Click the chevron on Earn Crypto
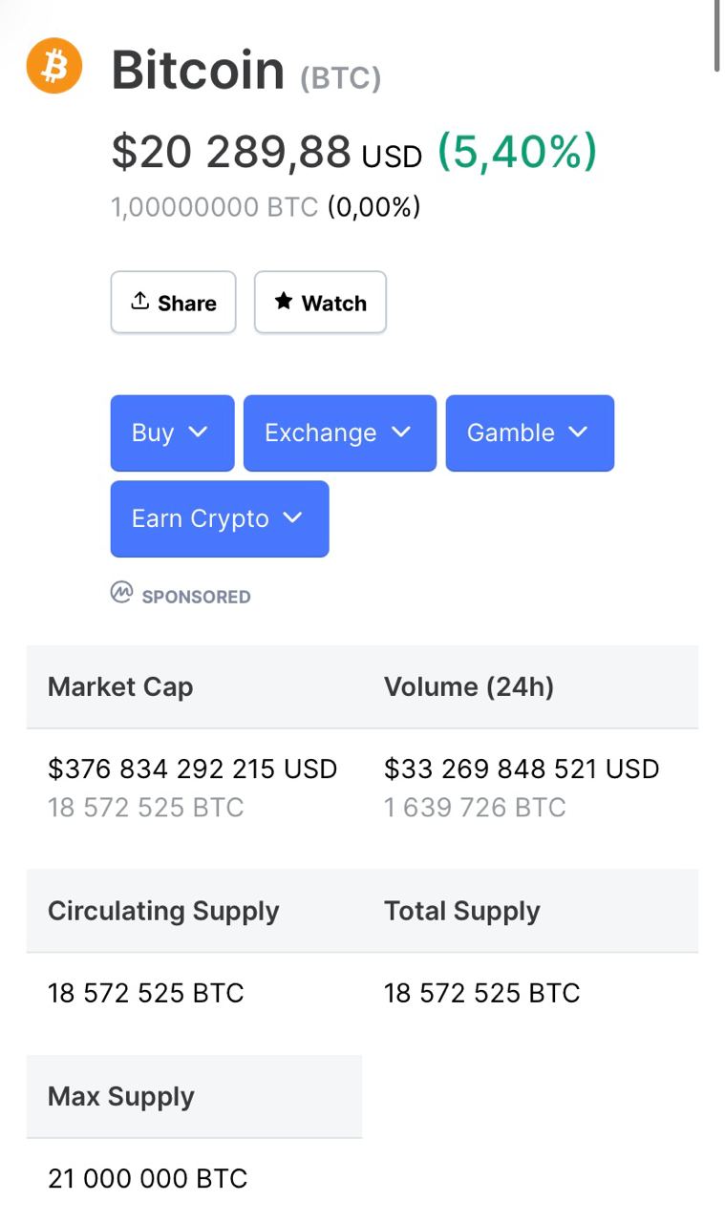 (x=293, y=518)
